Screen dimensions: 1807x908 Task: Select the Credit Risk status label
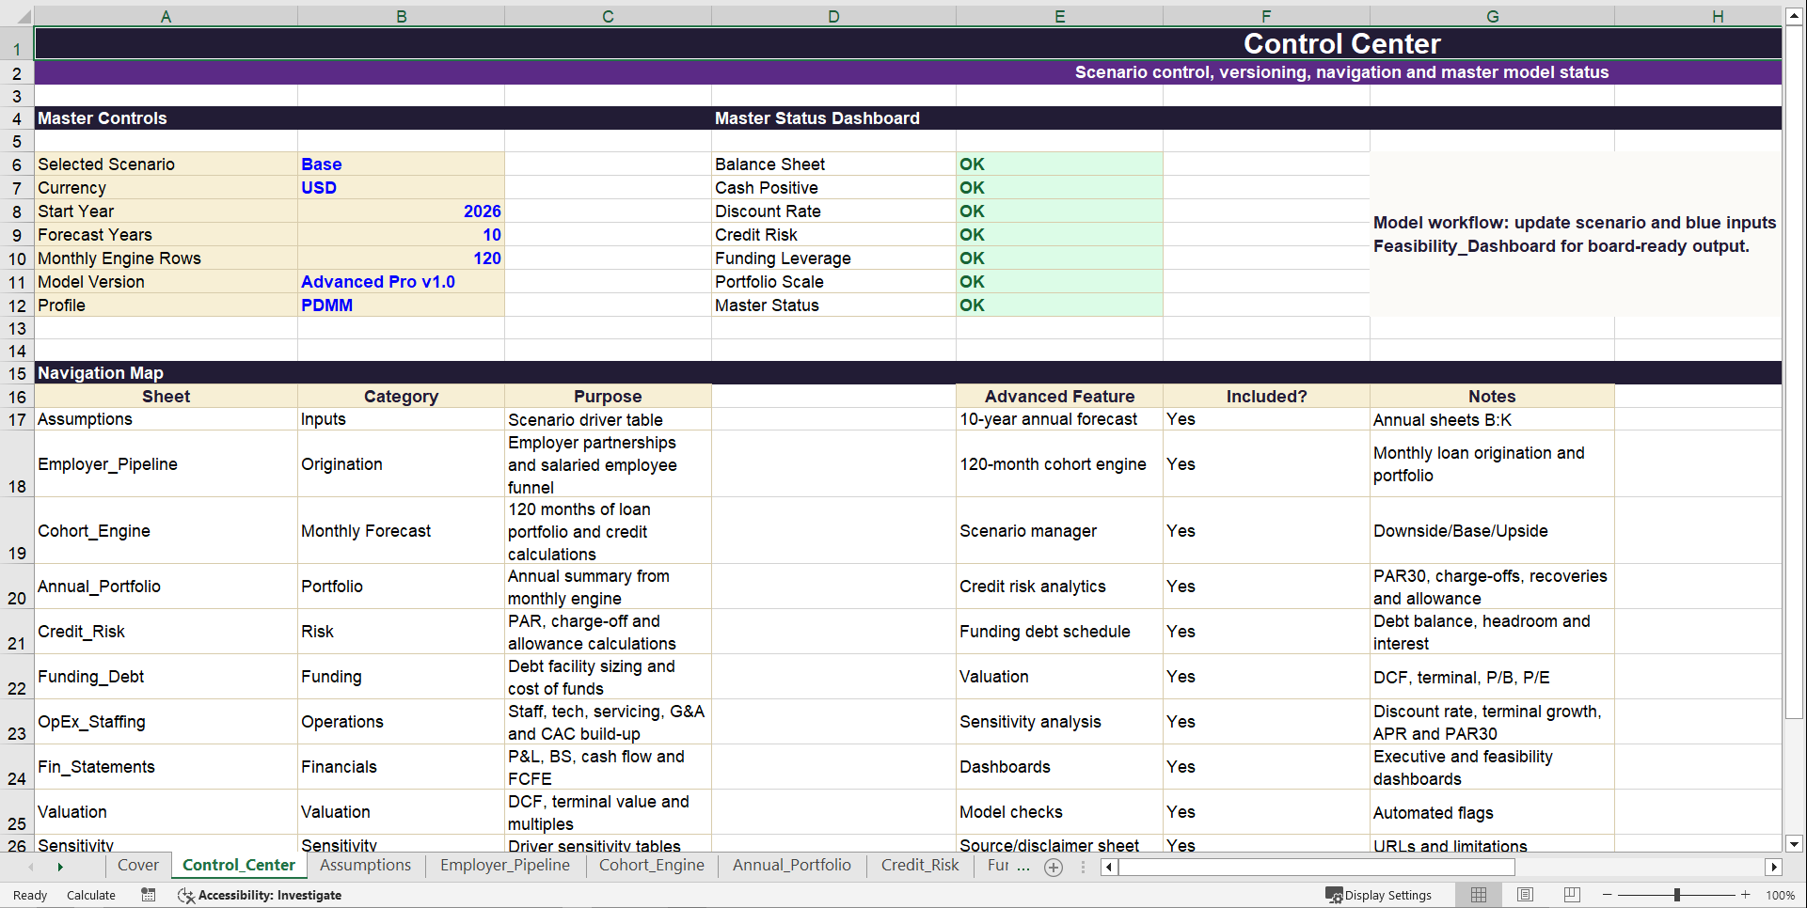[x=834, y=235]
